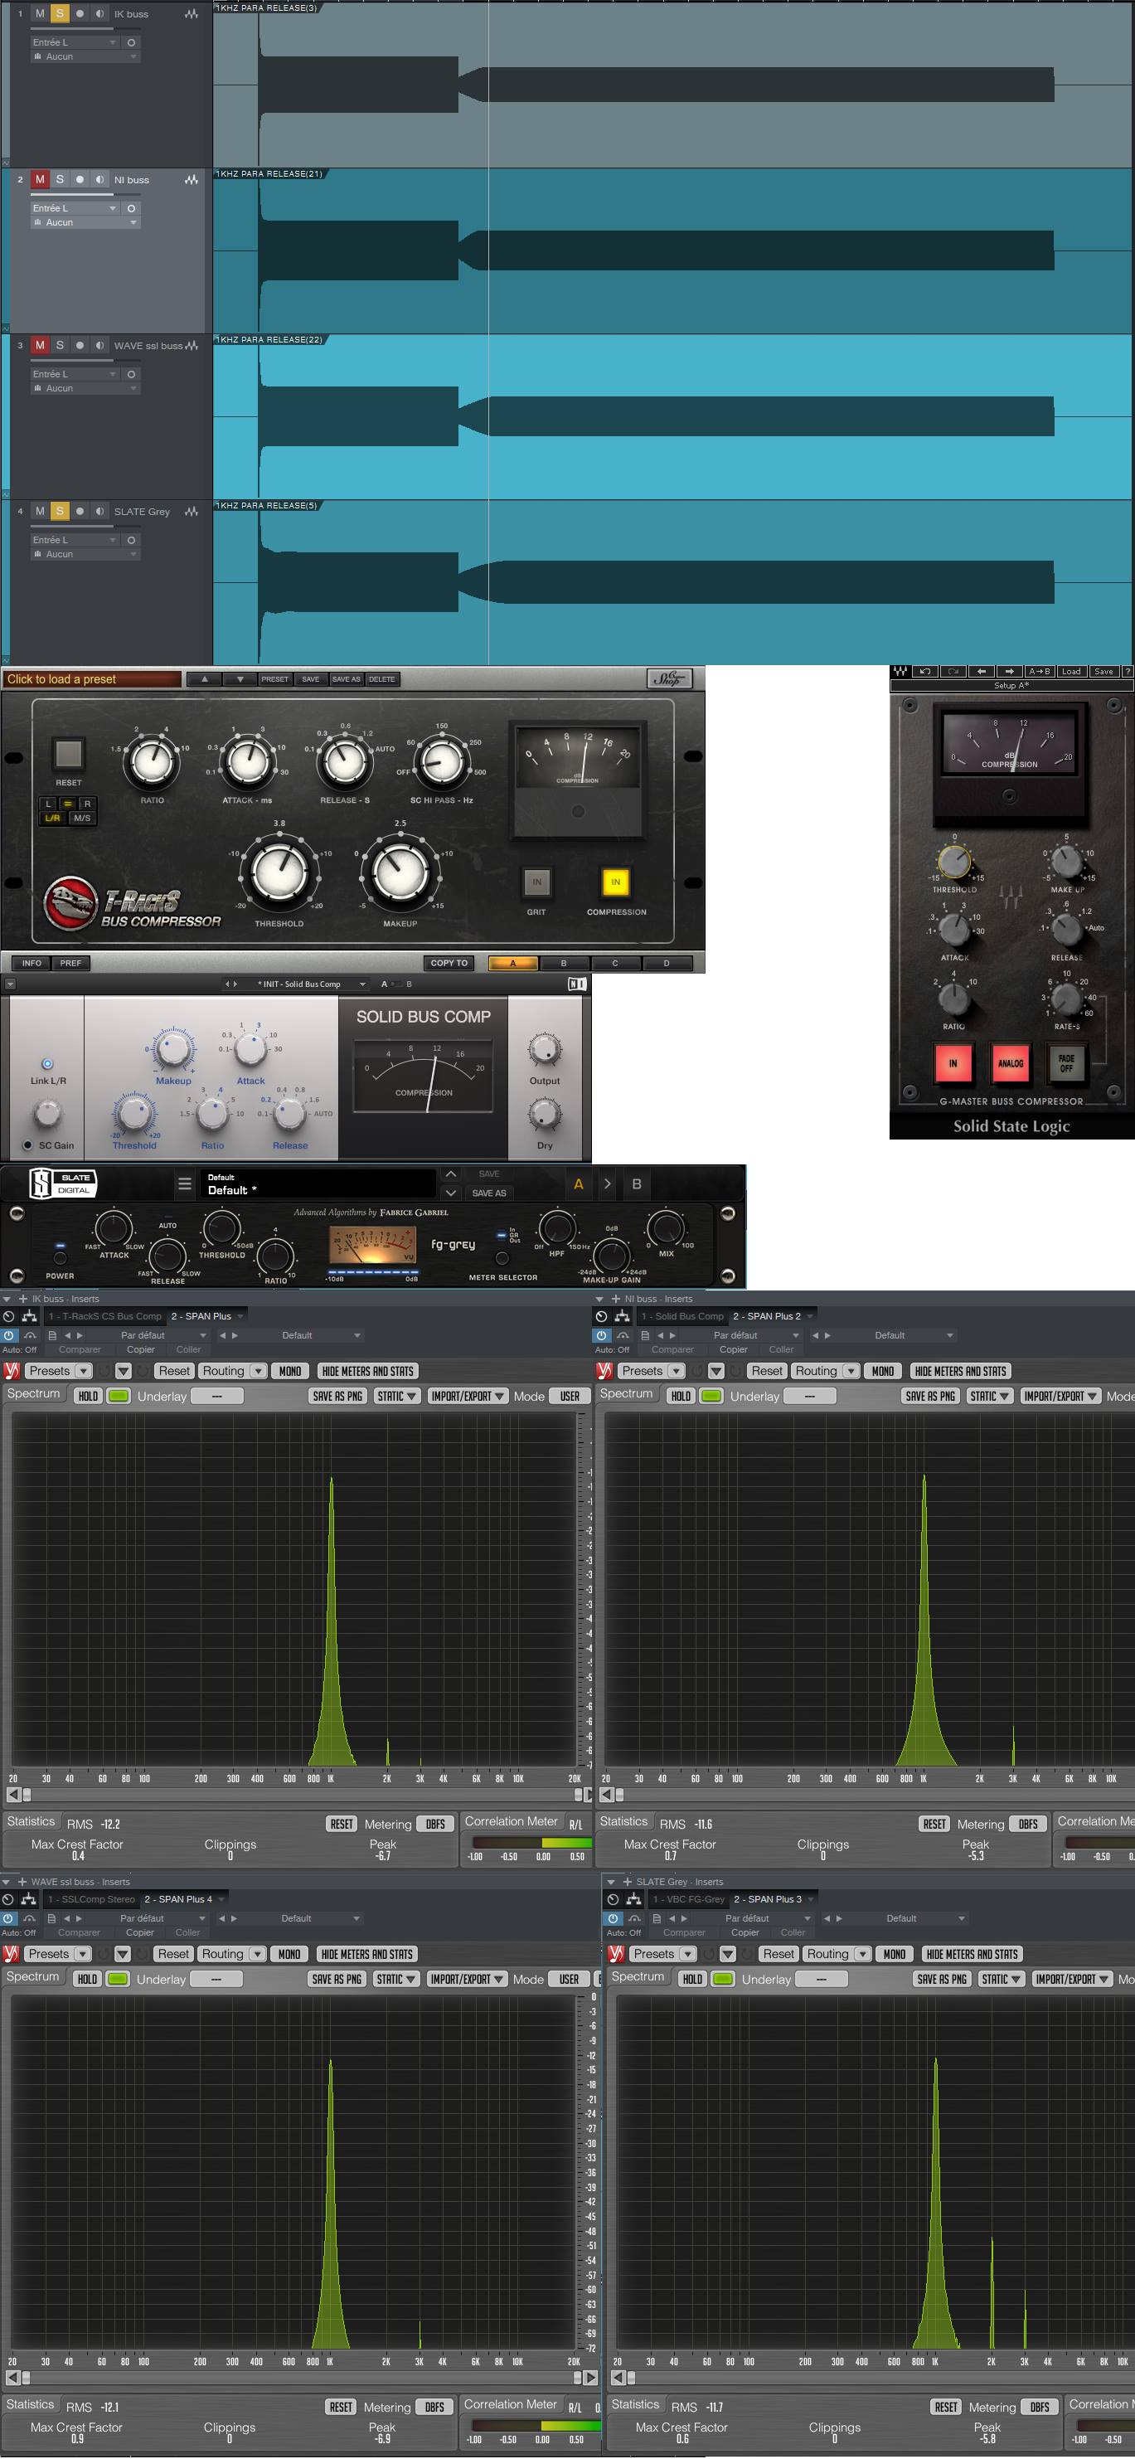Click the NI logo in Solid Bus Comp
The image size is (1135, 2459).
coord(576,984)
